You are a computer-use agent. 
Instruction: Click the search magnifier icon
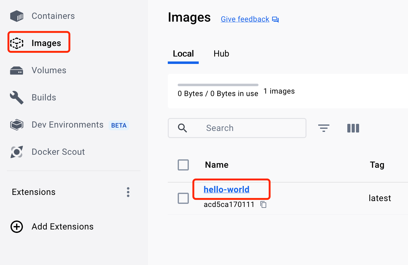183,128
